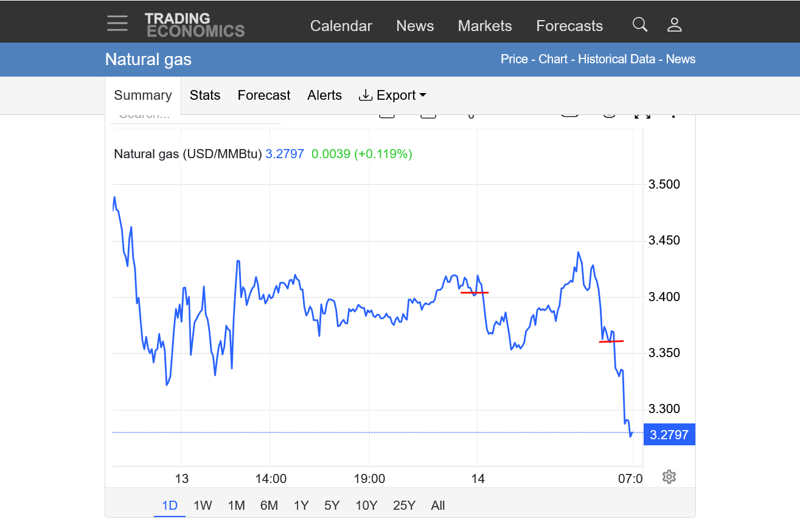
Task: Switch to the Stats tab
Action: point(205,96)
